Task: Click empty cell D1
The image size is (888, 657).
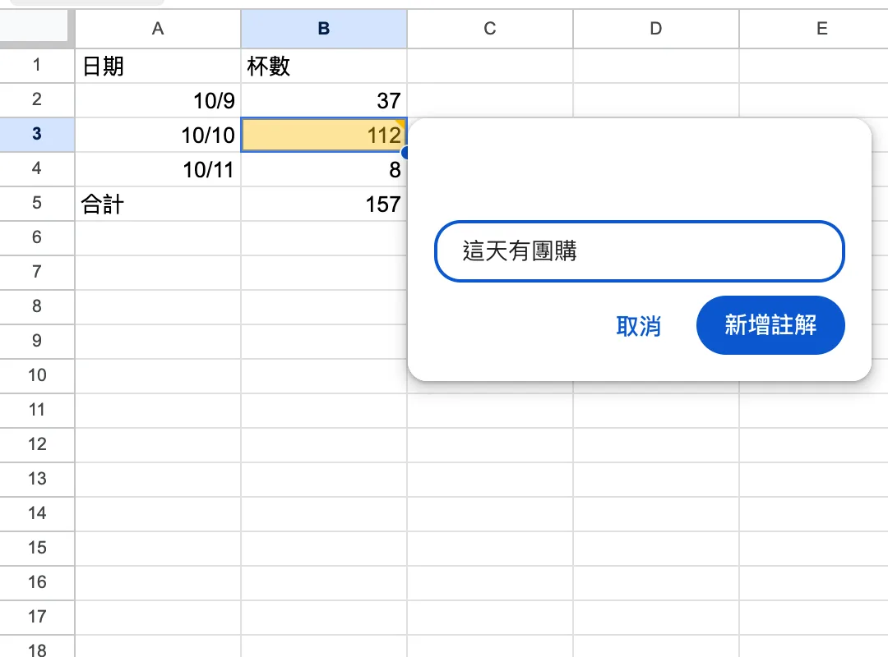Action: pyautogui.click(x=656, y=66)
